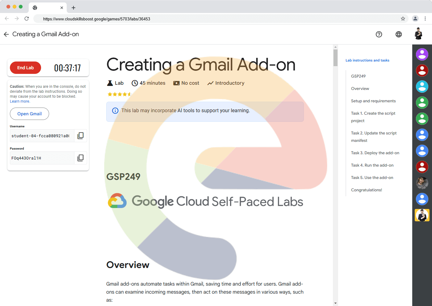Viewport: 432px width, 306px height.
Task: Open the language globe icon
Action: 399,34
